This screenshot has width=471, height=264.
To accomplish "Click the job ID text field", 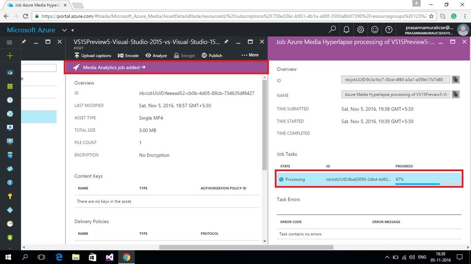I will [395, 79].
